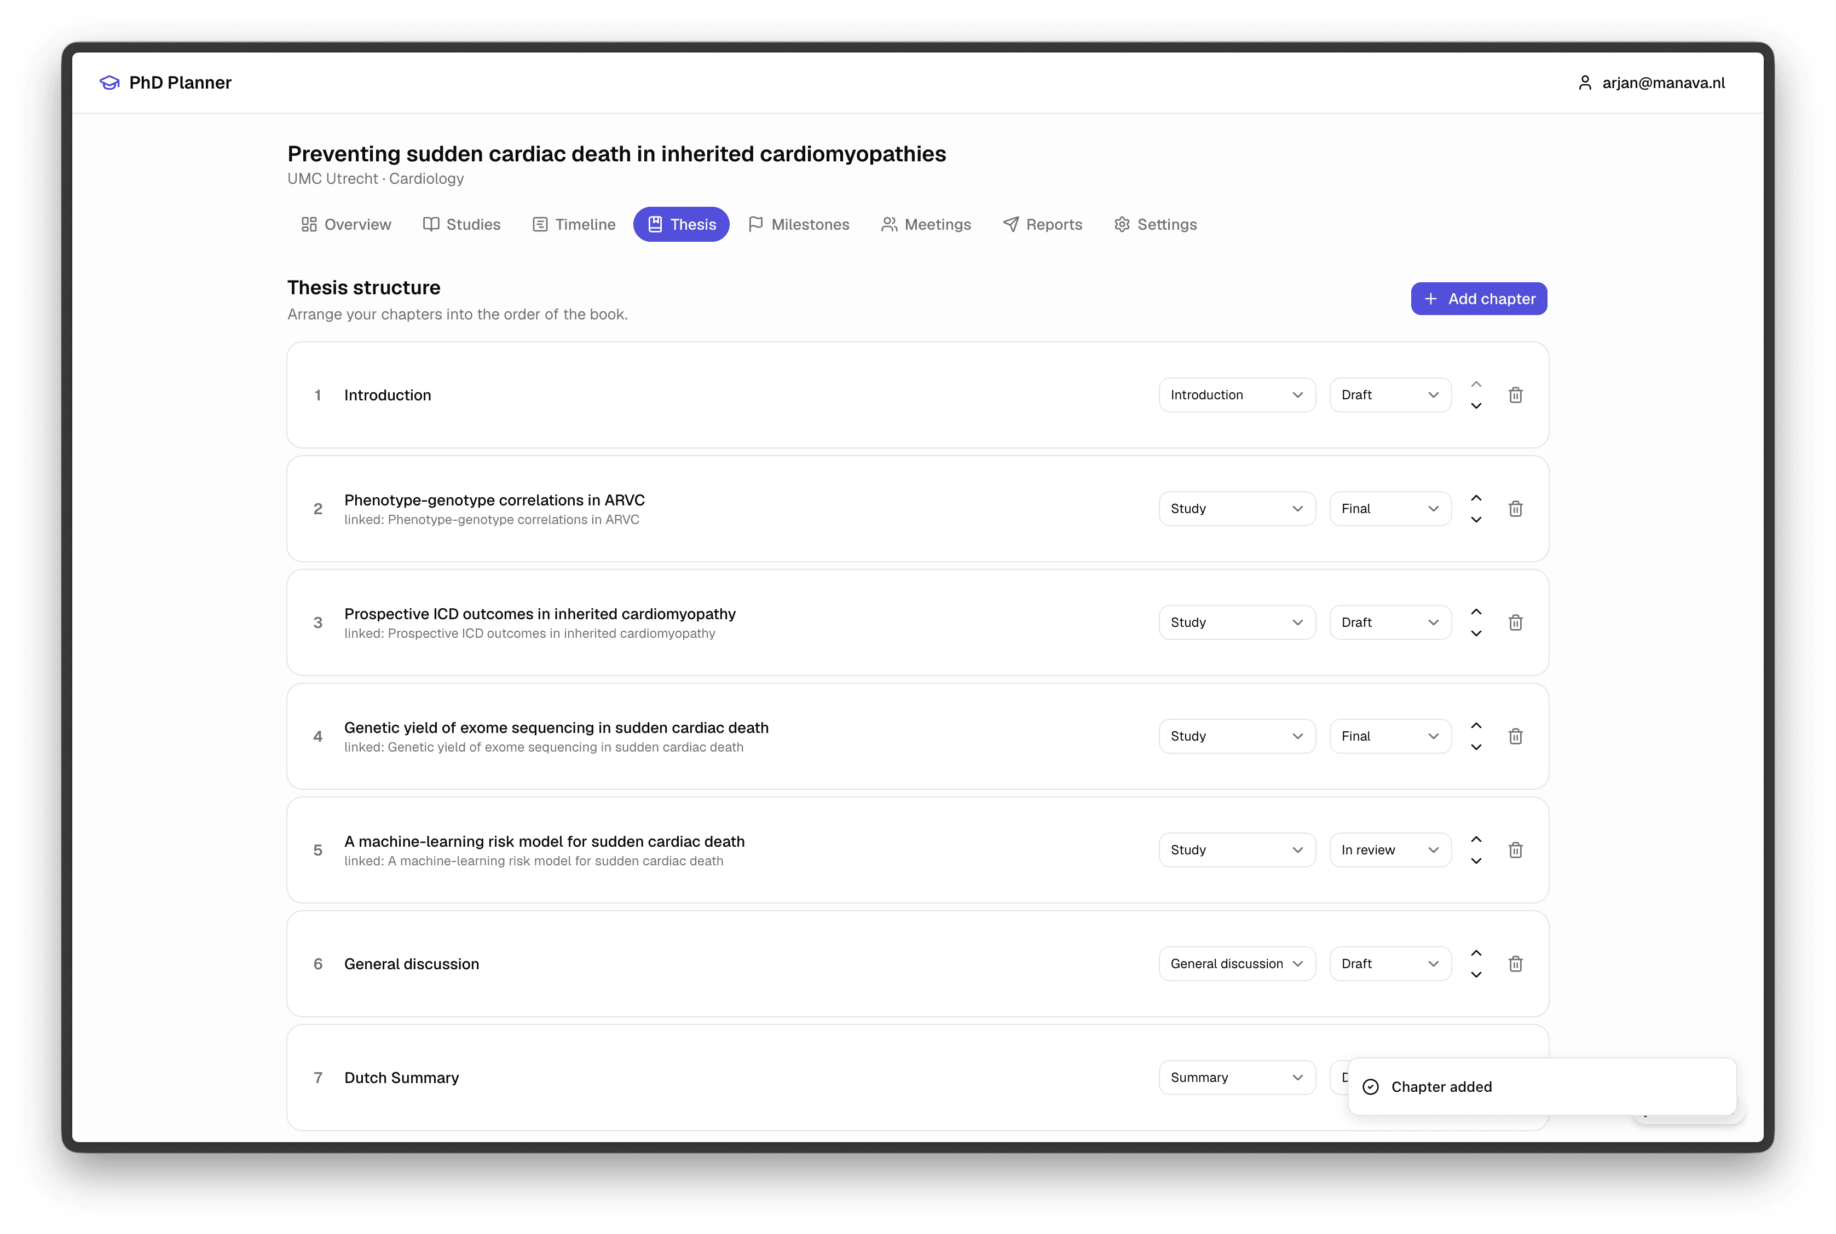Viewport: 1836px width, 1234px height.
Task: Delete the machine-learning risk model chapter
Action: (1515, 850)
